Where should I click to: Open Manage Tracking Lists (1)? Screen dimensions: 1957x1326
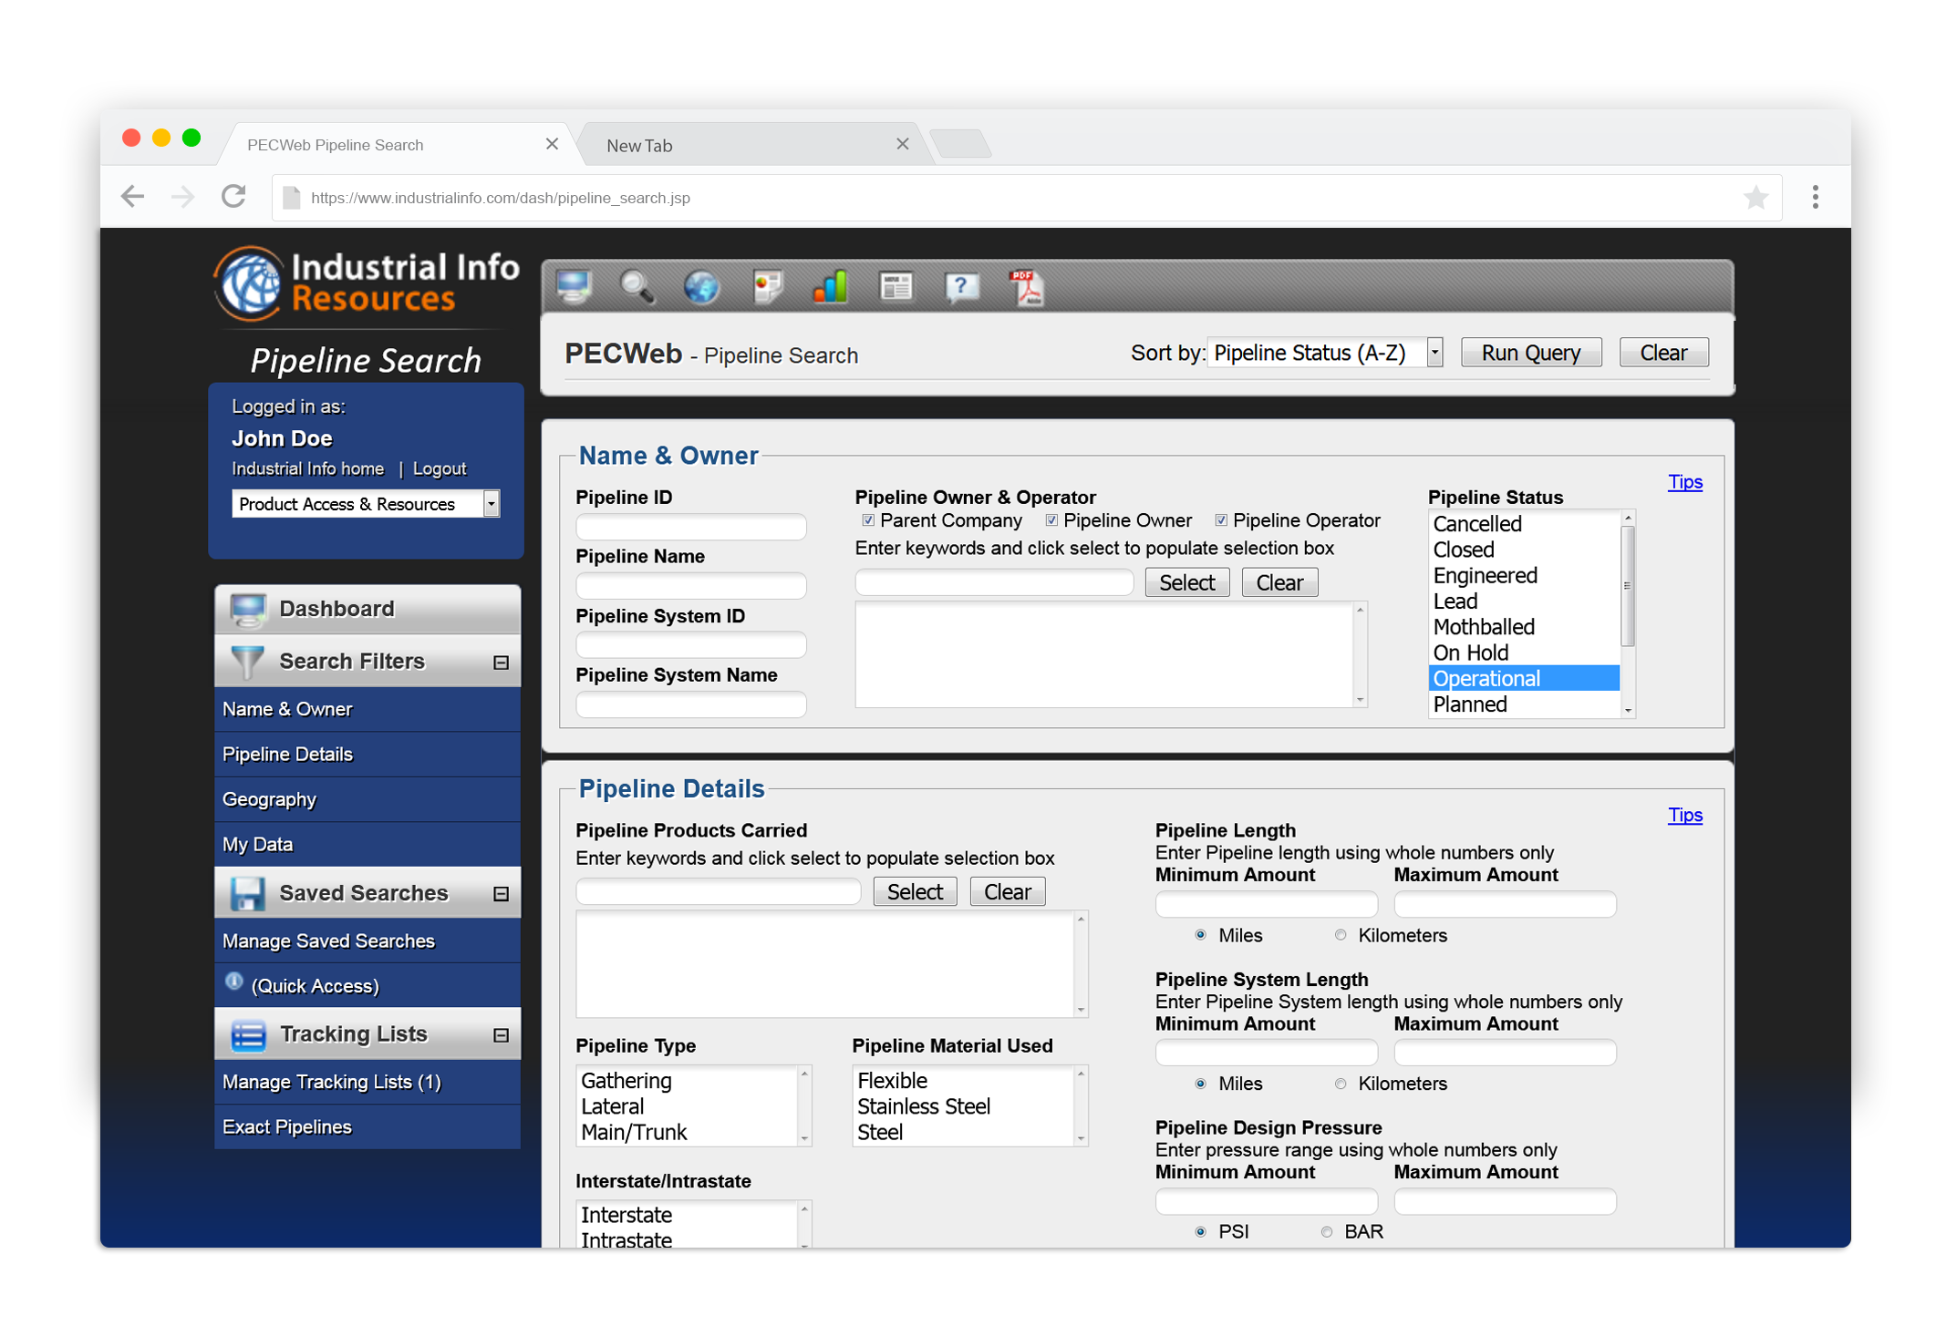[368, 1083]
